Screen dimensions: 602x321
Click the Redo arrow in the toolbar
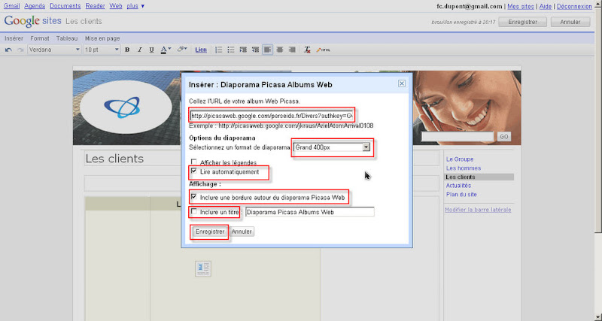click(x=20, y=50)
